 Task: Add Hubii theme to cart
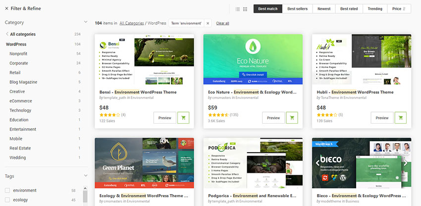400,118
